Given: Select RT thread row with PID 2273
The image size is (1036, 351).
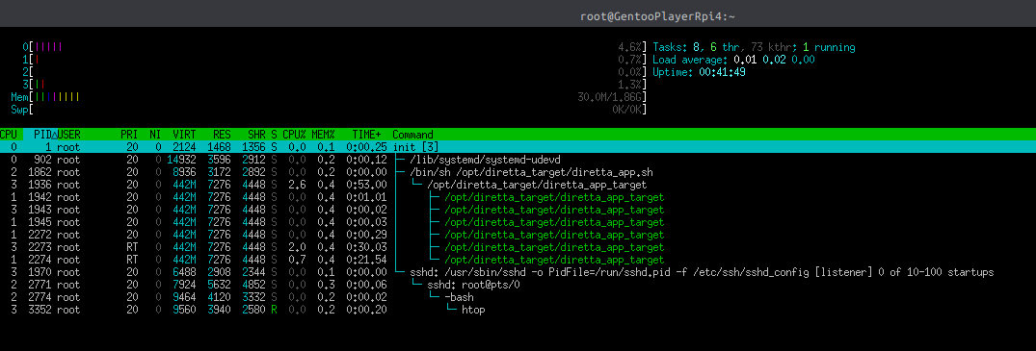Looking at the screenshot, I should [x=518, y=247].
